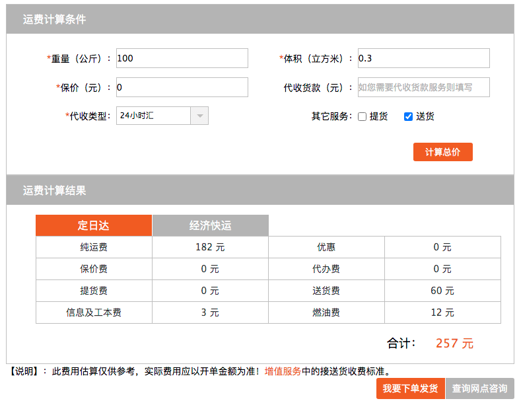Focus the 体积（立方米） volume input field
The width and height of the screenshot is (519, 405).
[424, 58]
